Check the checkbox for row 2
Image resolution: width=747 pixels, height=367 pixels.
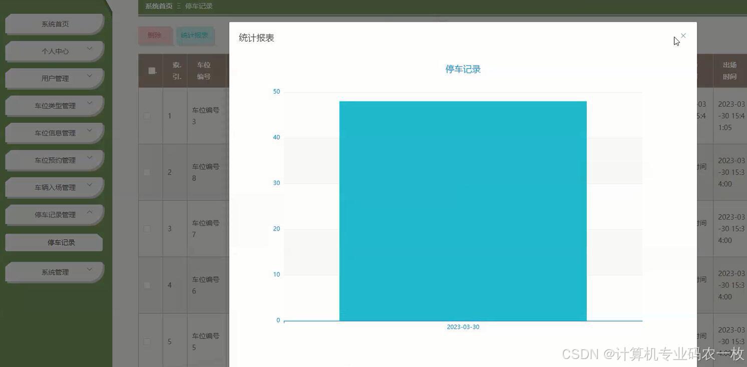point(147,172)
